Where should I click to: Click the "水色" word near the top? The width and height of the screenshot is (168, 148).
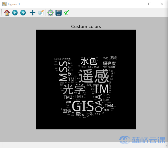click(x=89, y=61)
